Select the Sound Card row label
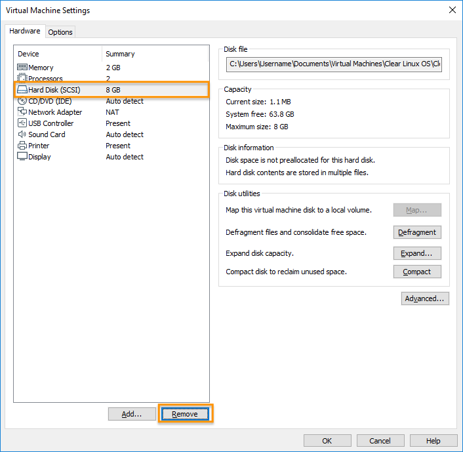 47,134
